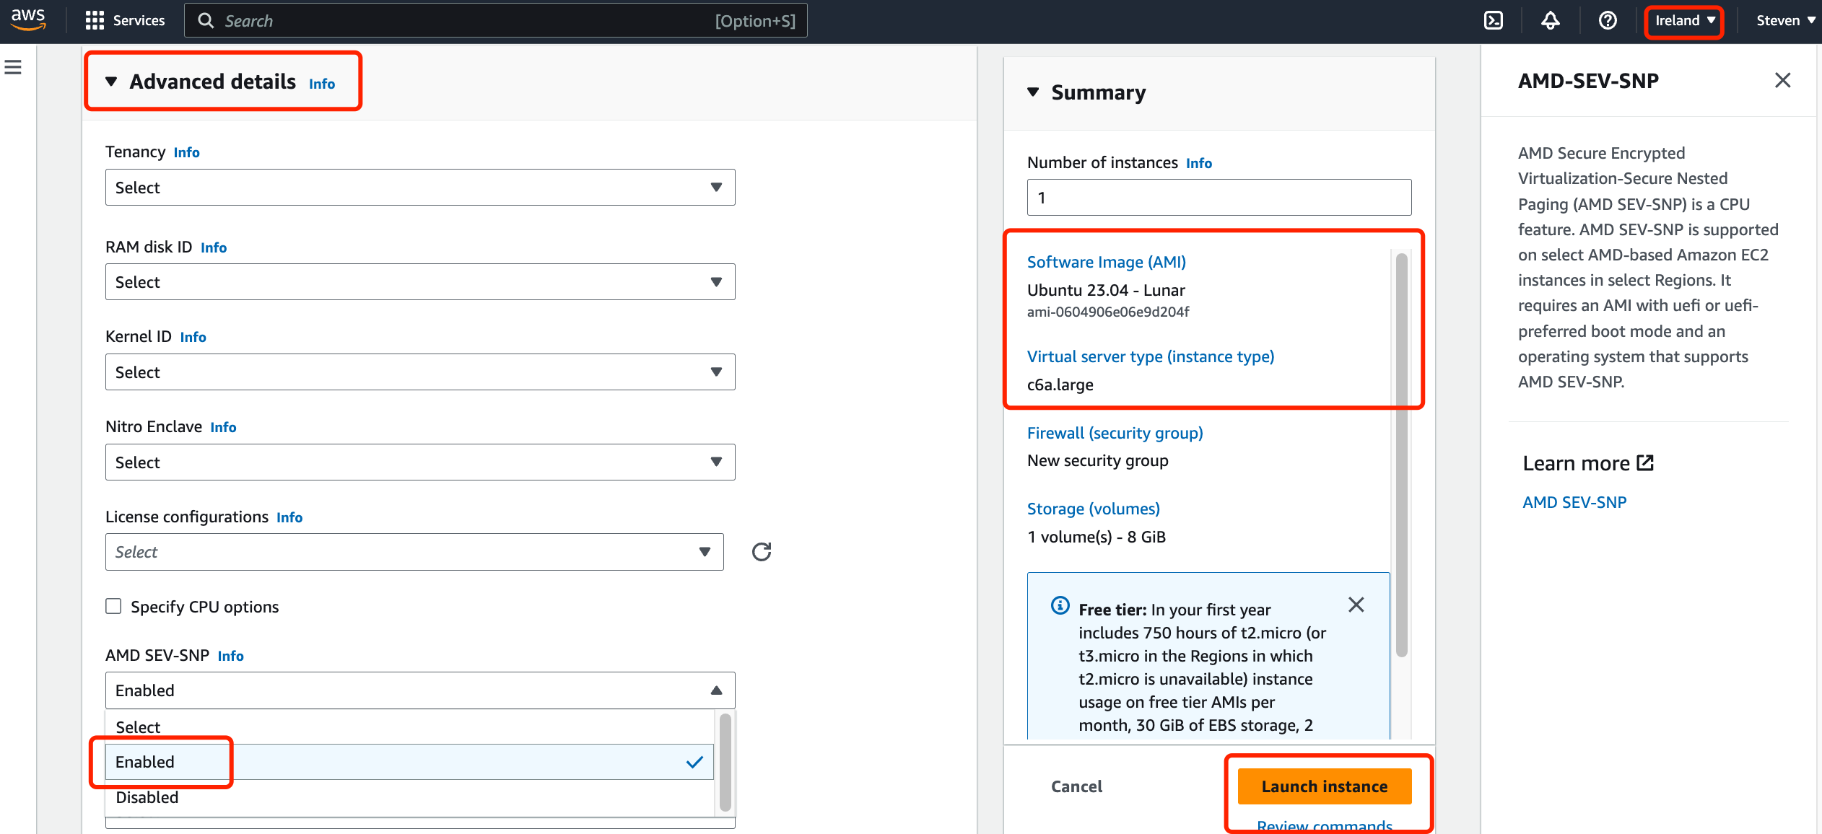
Task: Open the Learn more external link icon
Action: coord(1645,462)
